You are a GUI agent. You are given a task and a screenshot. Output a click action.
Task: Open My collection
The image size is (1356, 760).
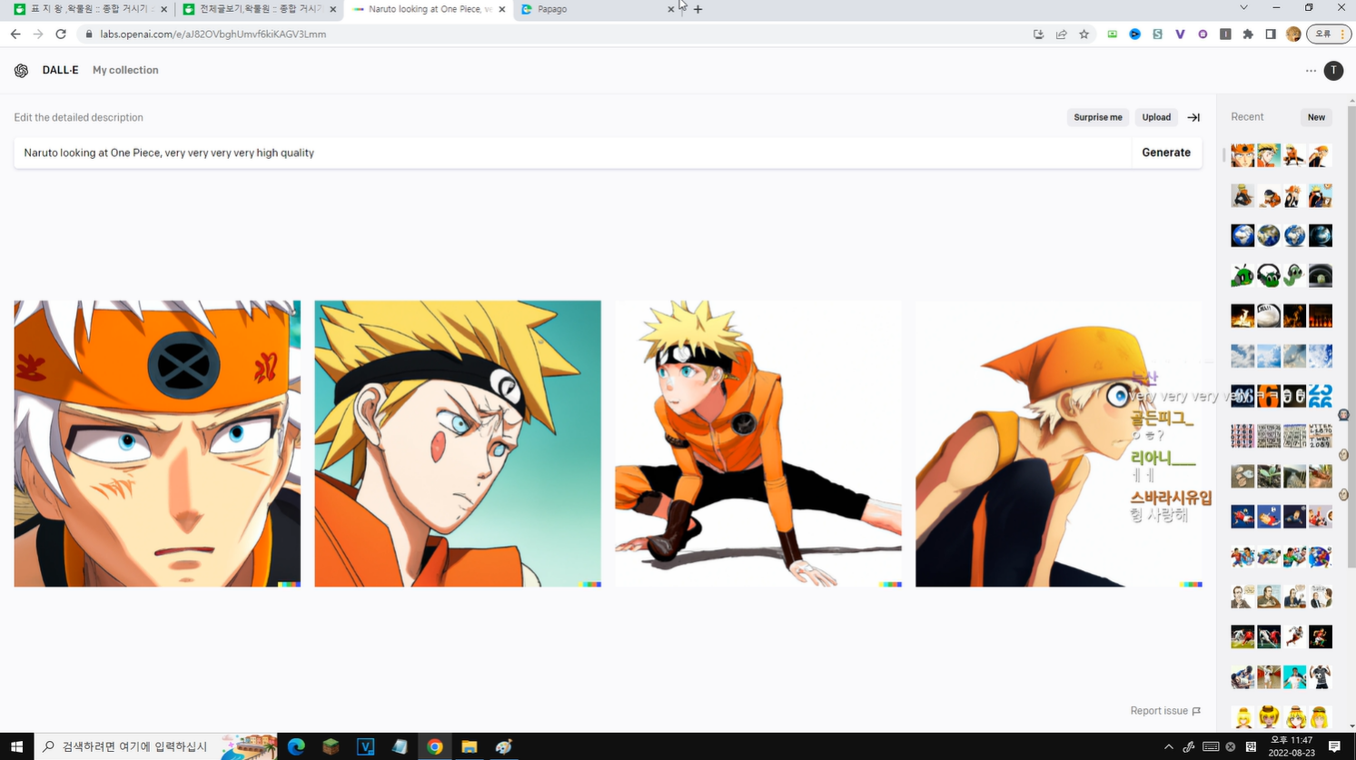pos(125,70)
